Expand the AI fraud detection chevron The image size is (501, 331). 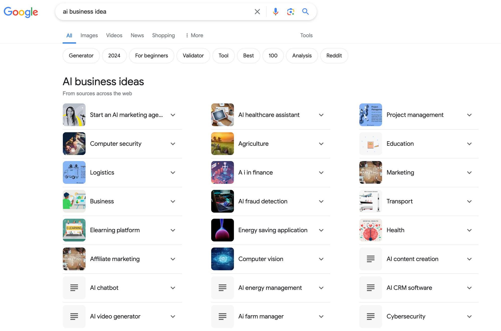coord(321,201)
